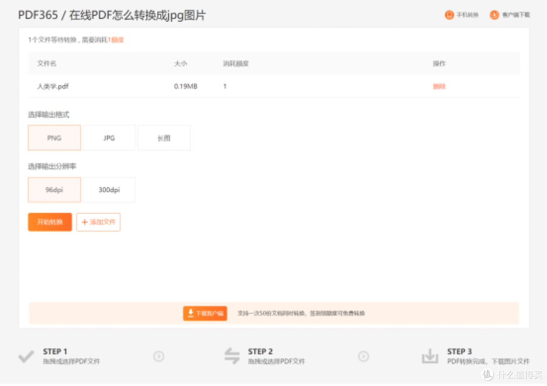Select 长图 long image format
This screenshot has width=547, height=386.
tap(164, 138)
